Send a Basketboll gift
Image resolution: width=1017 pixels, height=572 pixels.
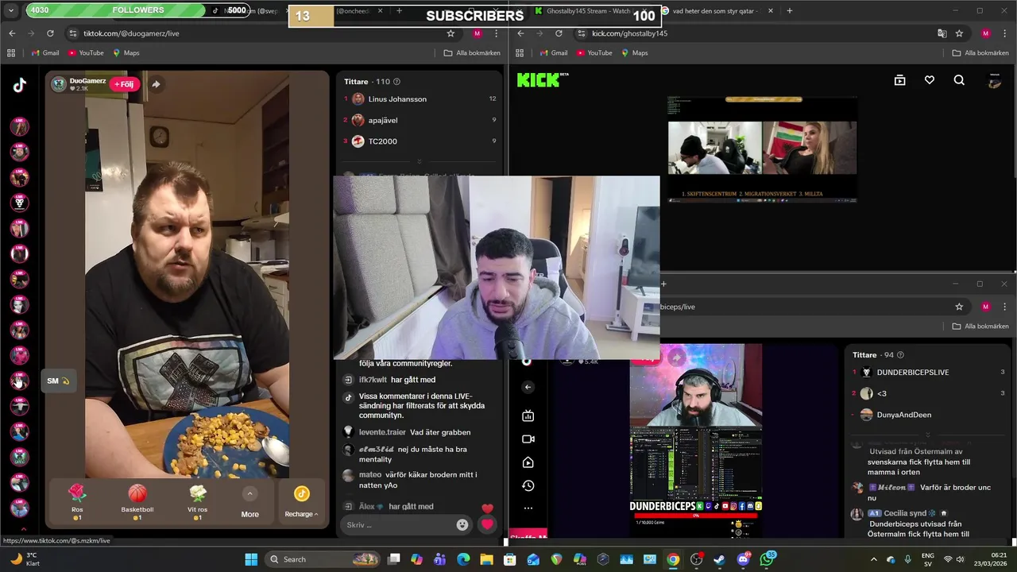pyautogui.click(x=137, y=502)
